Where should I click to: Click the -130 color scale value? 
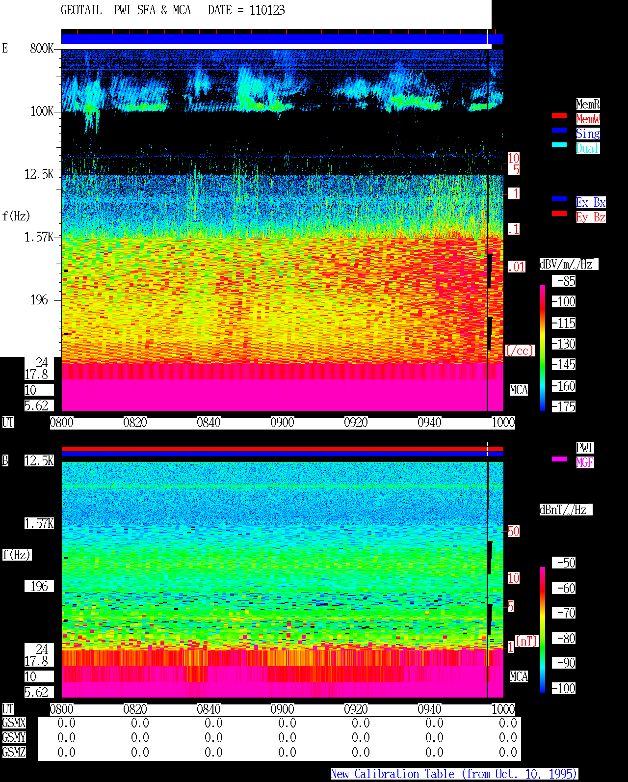pyautogui.click(x=564, y=344)
